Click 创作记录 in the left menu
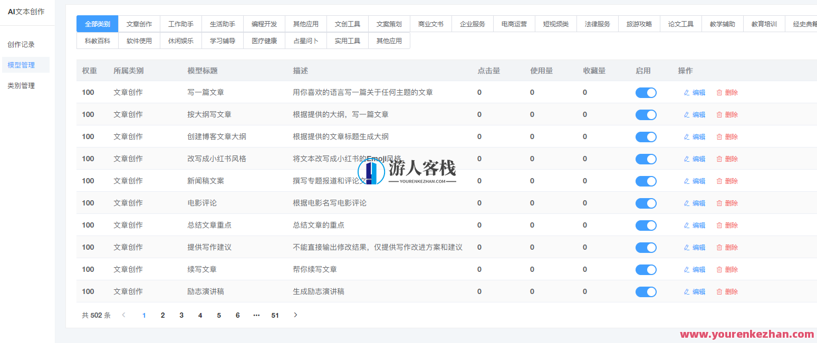 (x=21, y=44)
